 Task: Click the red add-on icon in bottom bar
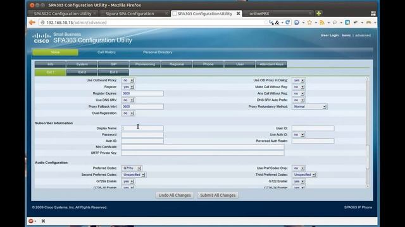(31, 221)
